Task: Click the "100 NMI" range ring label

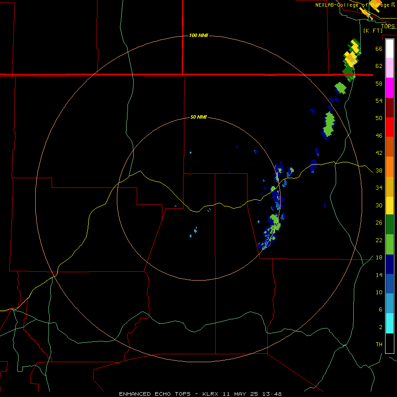Action: tap(198, 35)
